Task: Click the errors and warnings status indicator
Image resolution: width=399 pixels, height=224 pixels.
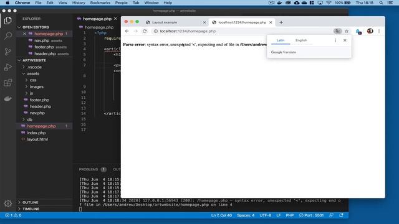Action: [13, 215]
